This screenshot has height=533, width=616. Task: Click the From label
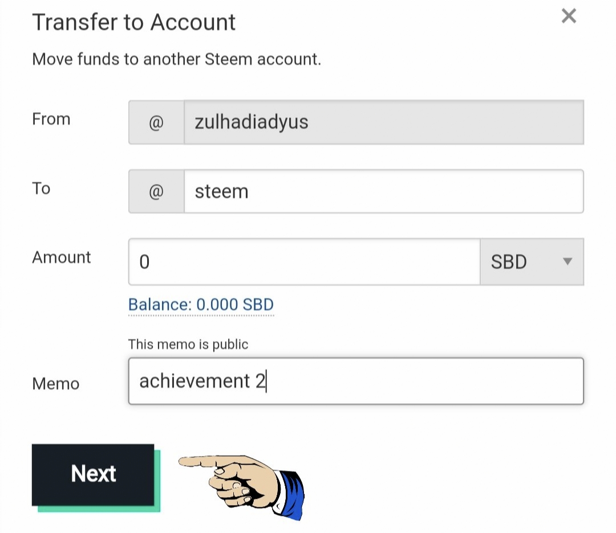click(51, 119)
